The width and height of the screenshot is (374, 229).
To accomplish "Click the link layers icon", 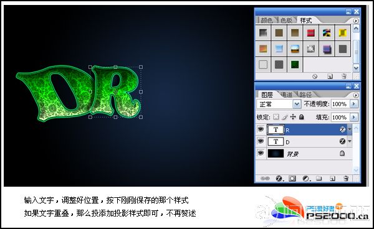I will pos(265,179).
